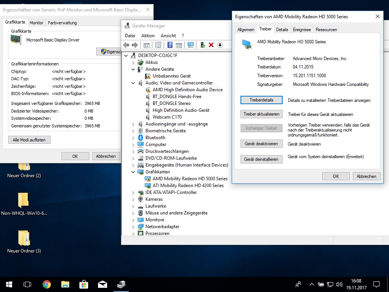Click OK in the monitor properties dialog
Screen dimensions: 389x292
[x=75, y=156]
